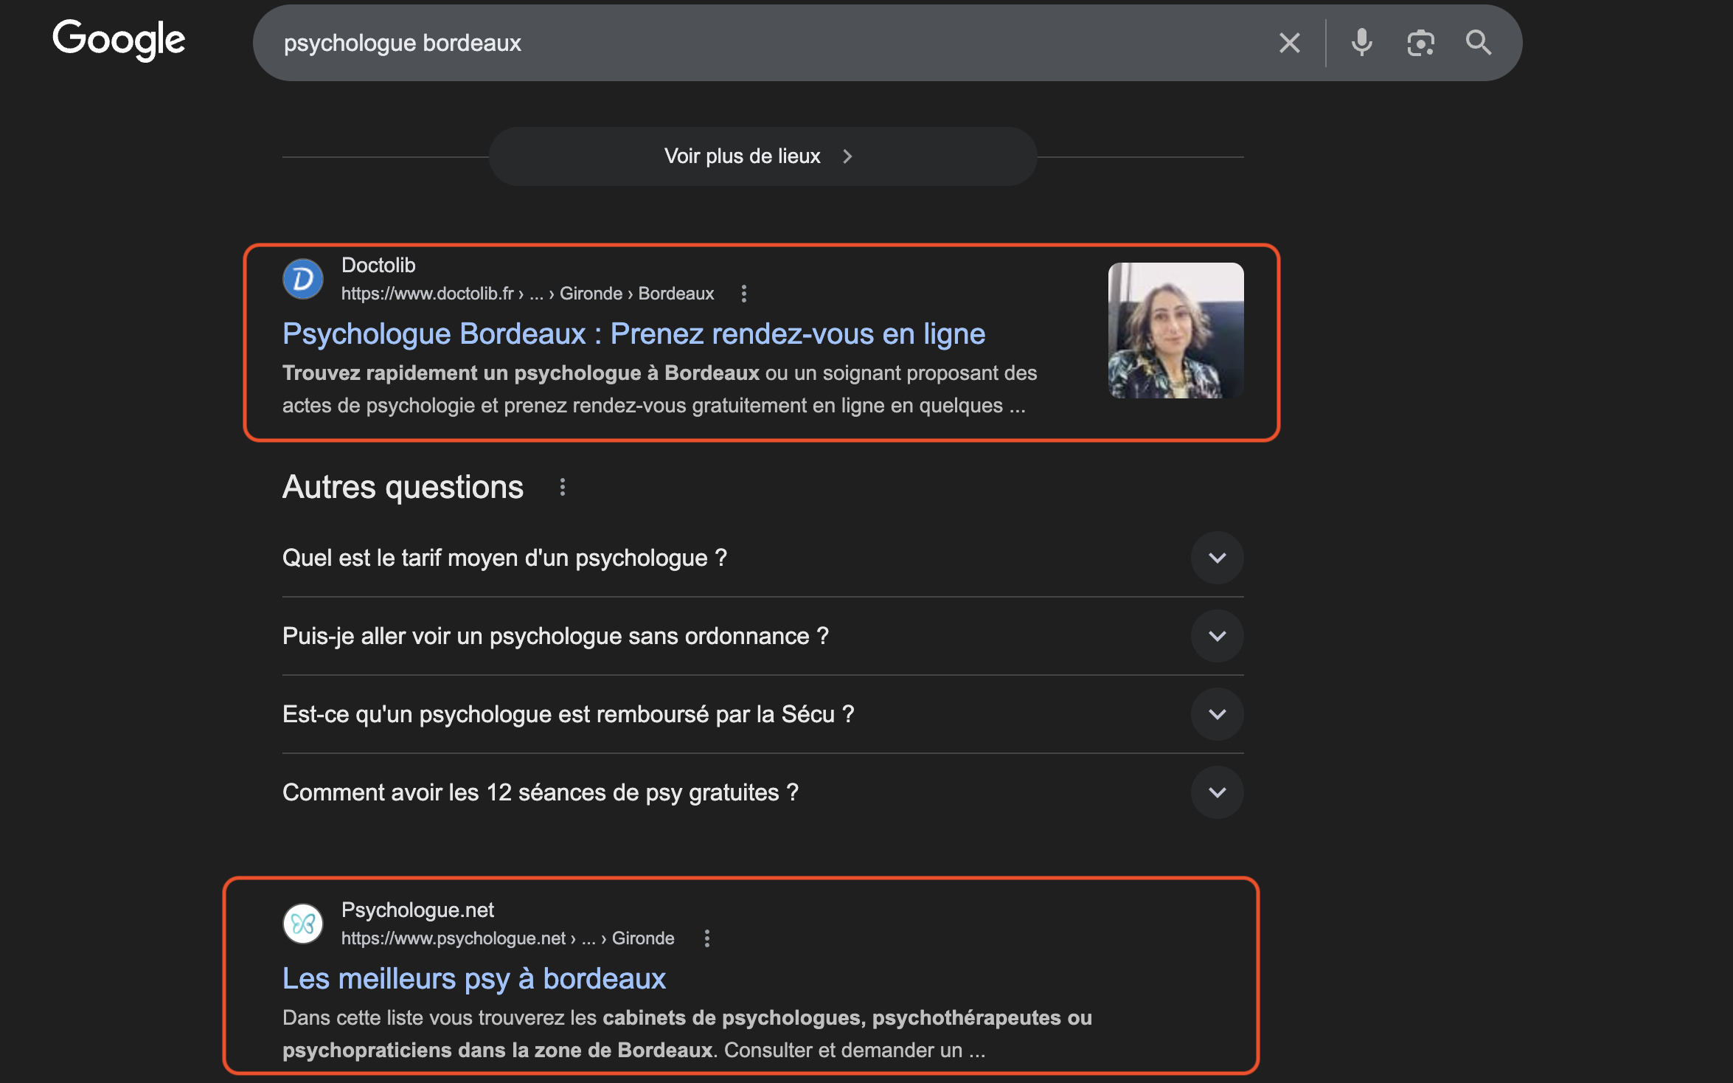Click the Google logo

click(119, 40)
